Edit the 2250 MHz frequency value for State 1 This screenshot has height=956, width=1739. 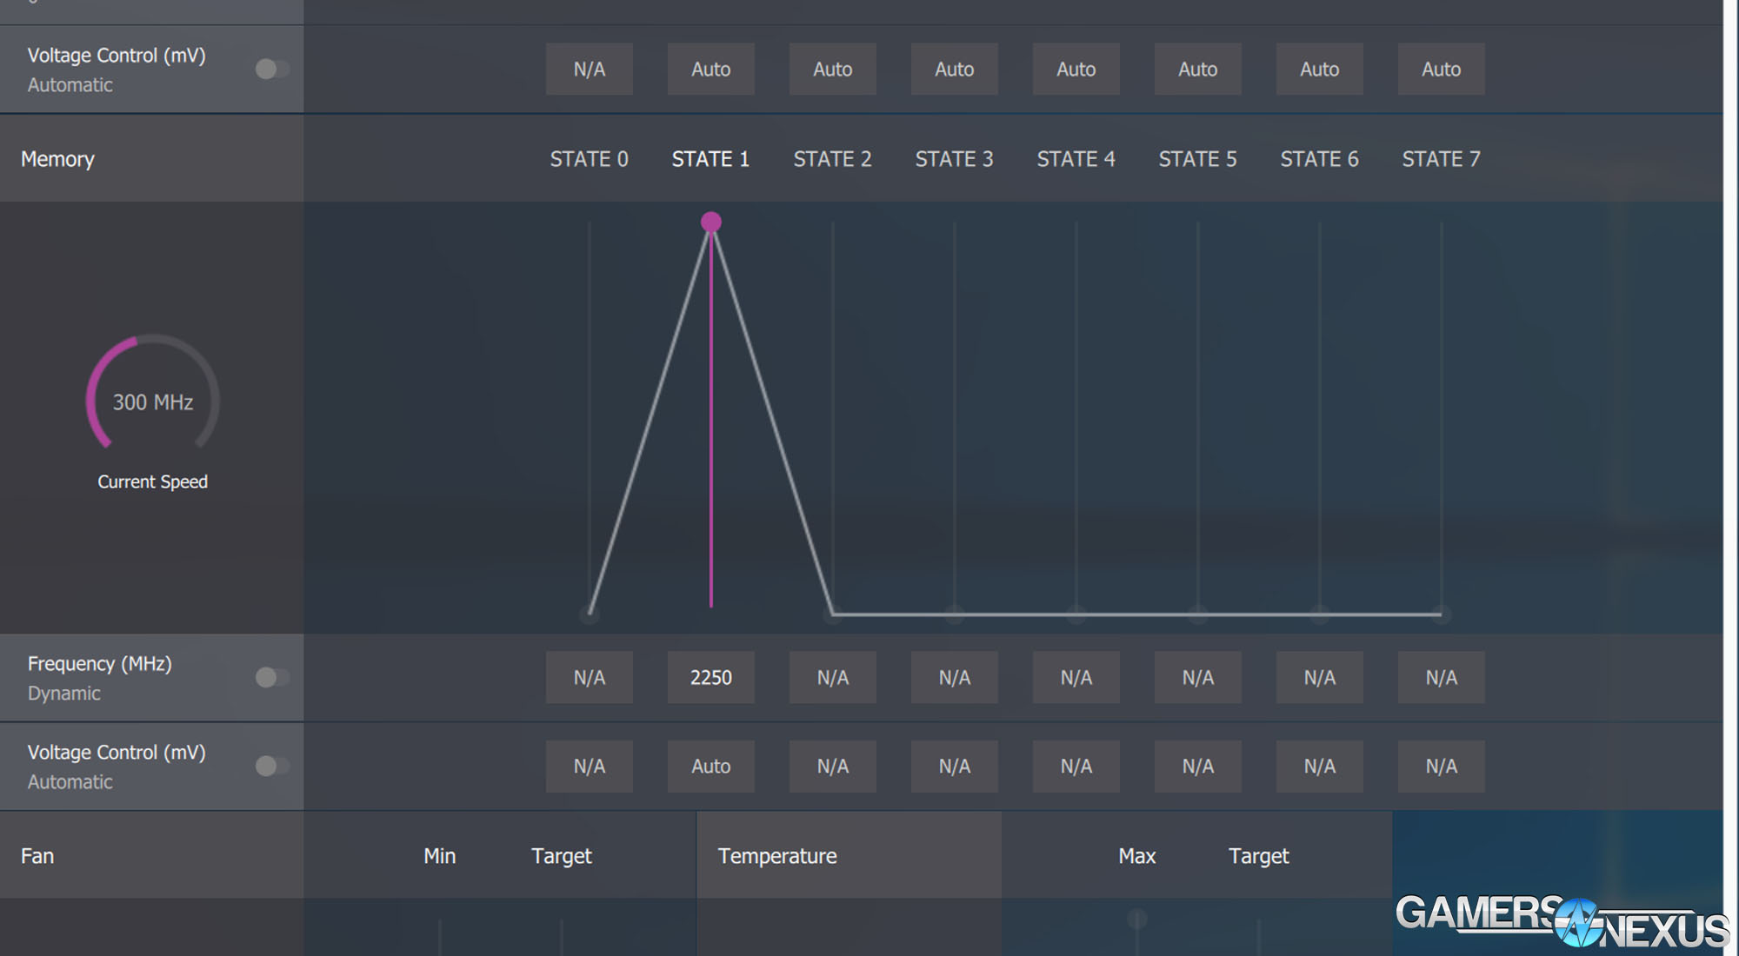[710, 678]
